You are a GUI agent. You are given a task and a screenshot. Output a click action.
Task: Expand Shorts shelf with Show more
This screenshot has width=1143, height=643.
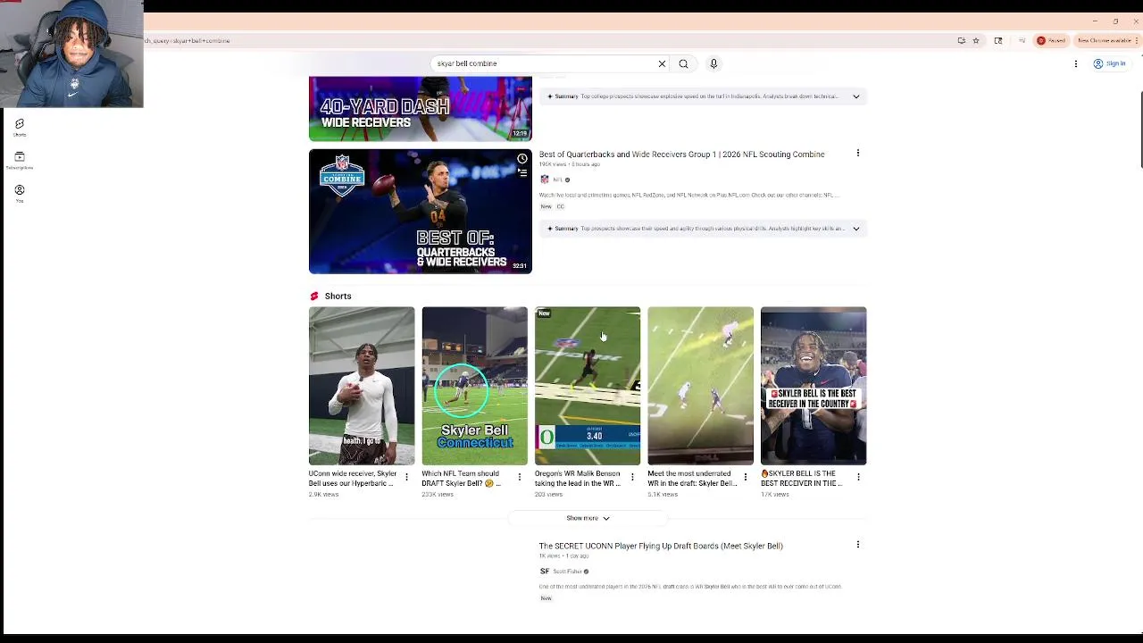[x=588, y=518]
